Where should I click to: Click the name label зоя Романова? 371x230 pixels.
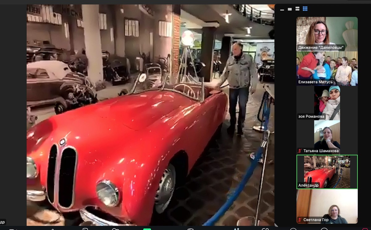pos(311,116)
